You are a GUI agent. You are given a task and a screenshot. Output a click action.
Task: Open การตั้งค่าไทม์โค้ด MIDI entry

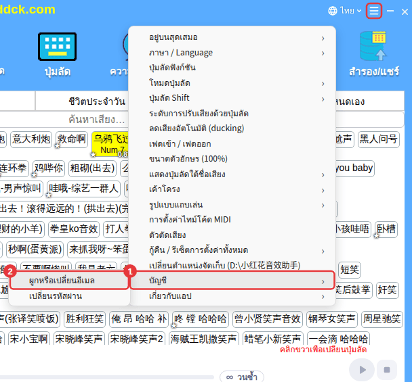tap(232, 220)
